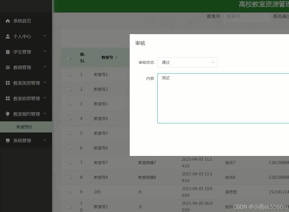Click the 教室信息管理 sidebar entry

pyautogui.click(x=27, y=98)
